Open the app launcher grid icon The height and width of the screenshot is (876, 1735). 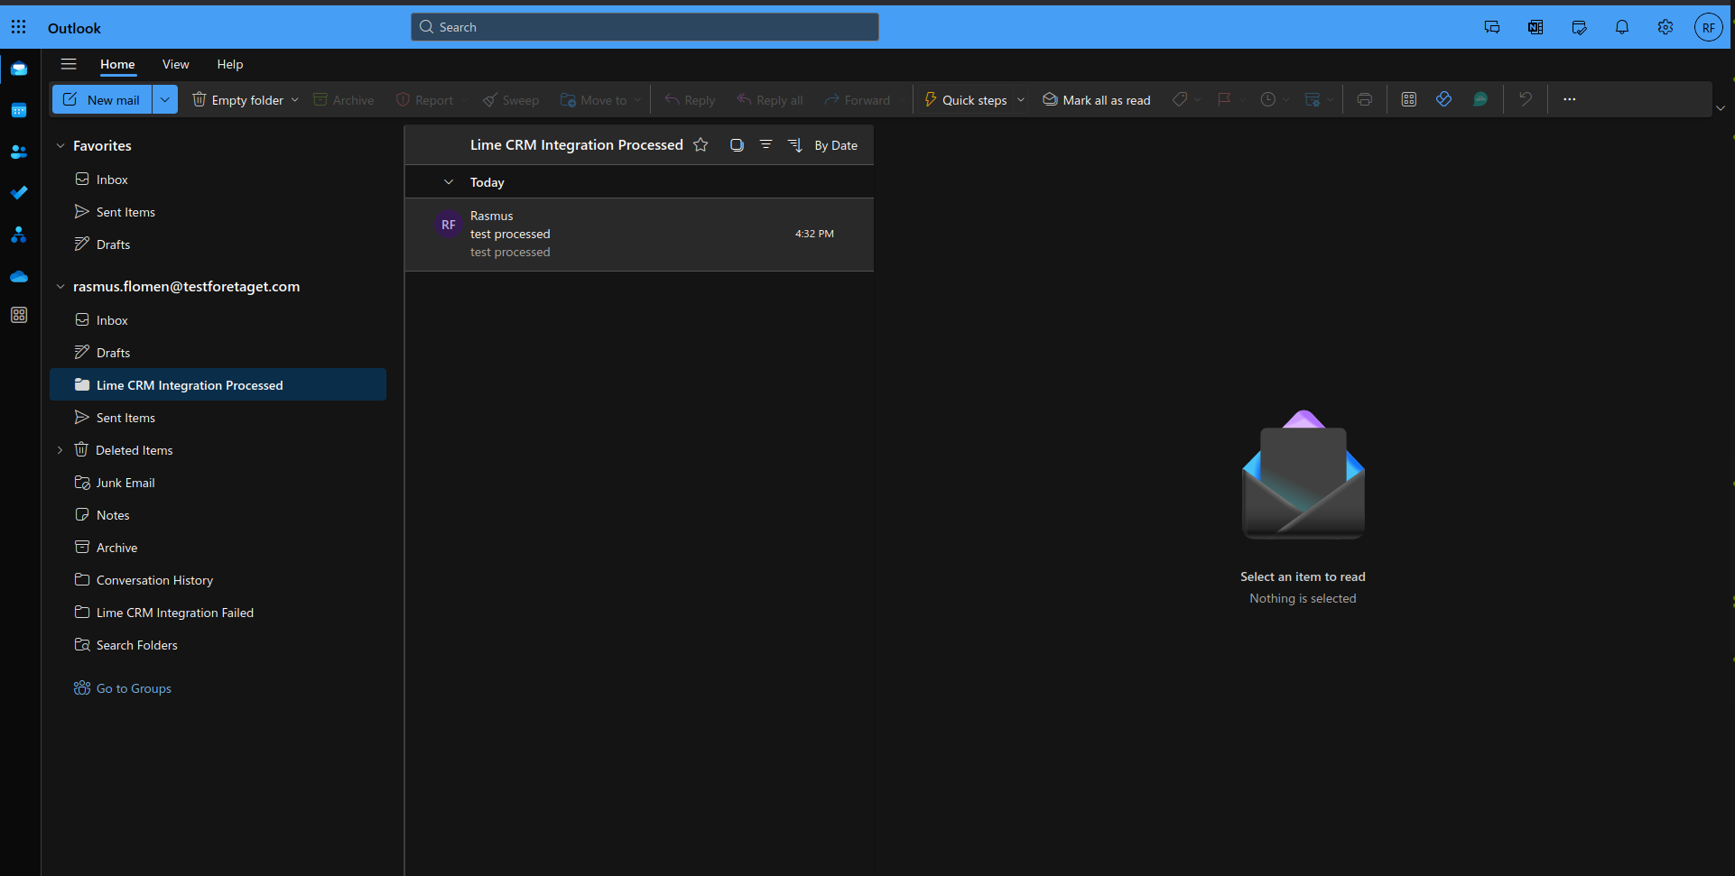19,27
